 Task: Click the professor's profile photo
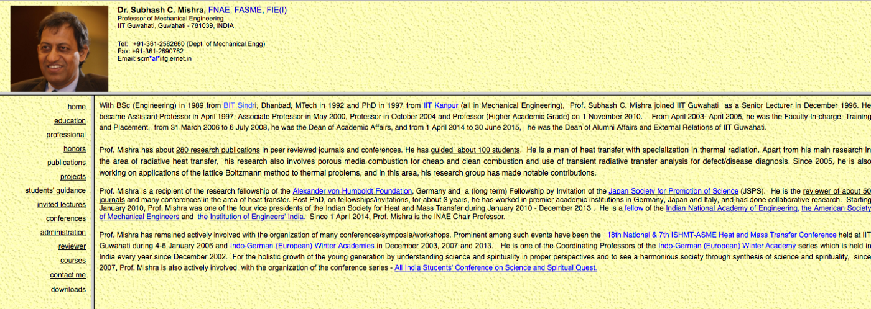pyautogui.click(x=59, y=48)
